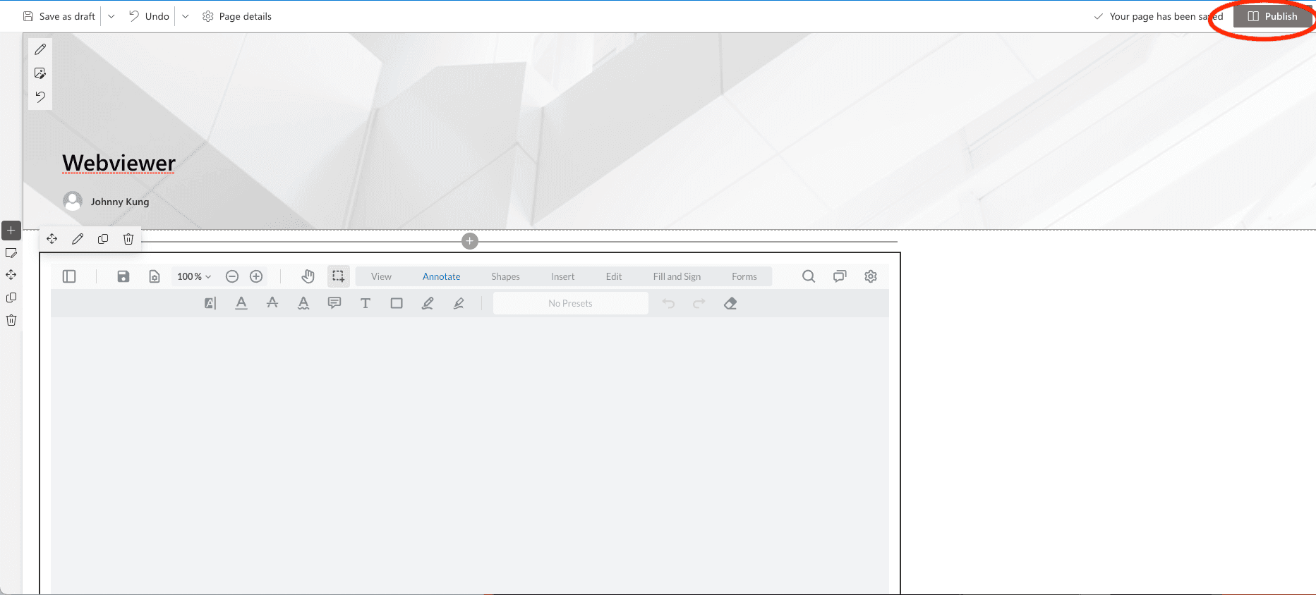Click Save as draft
This screenshot has width=1316, height=595.
[x=59, y=16]
